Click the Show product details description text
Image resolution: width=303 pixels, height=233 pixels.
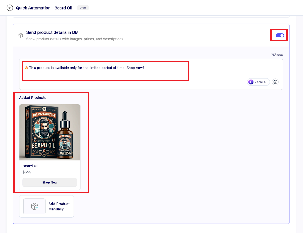[x=75, y=39]
